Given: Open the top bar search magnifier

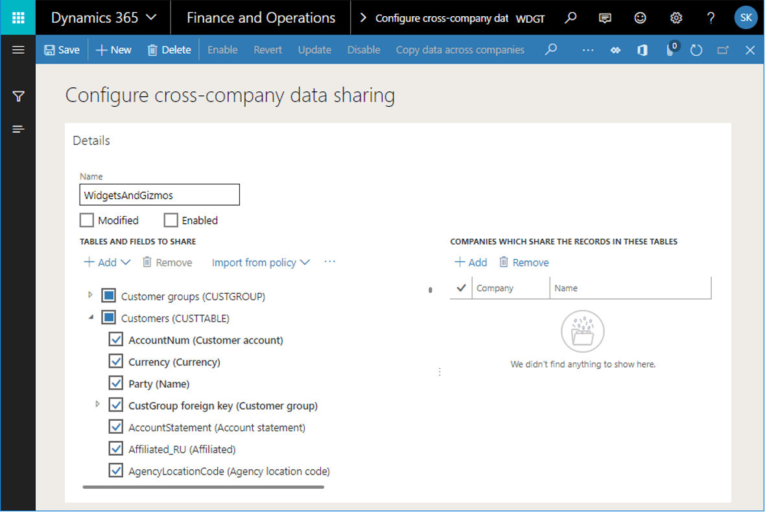Looking at the screenshot, I should [x=571, y=18].
